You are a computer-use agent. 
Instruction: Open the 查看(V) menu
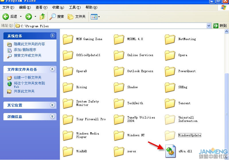point(42,7)
